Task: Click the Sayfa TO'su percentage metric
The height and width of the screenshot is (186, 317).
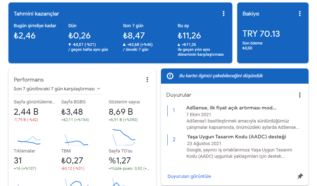Action: click(x=120, y=161)
